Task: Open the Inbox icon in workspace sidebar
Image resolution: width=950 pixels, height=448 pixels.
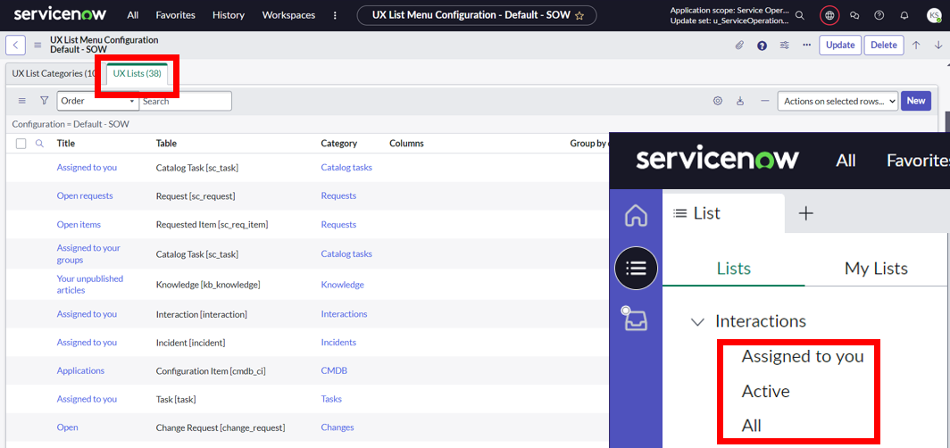Action: pyautogui.click(x=635, y=319)
